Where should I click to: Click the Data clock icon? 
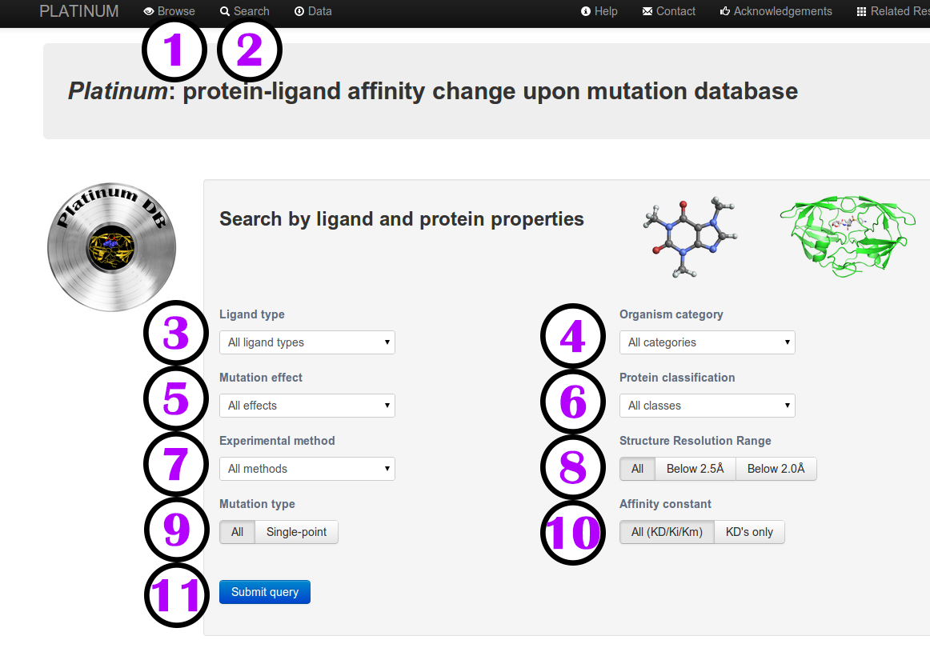[x=299, y=12]
